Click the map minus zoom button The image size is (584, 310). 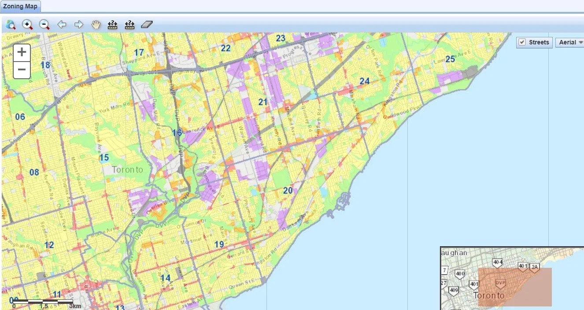(x=22, y=70)
